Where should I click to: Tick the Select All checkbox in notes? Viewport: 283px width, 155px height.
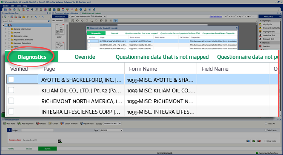click(x=266, y=123)
